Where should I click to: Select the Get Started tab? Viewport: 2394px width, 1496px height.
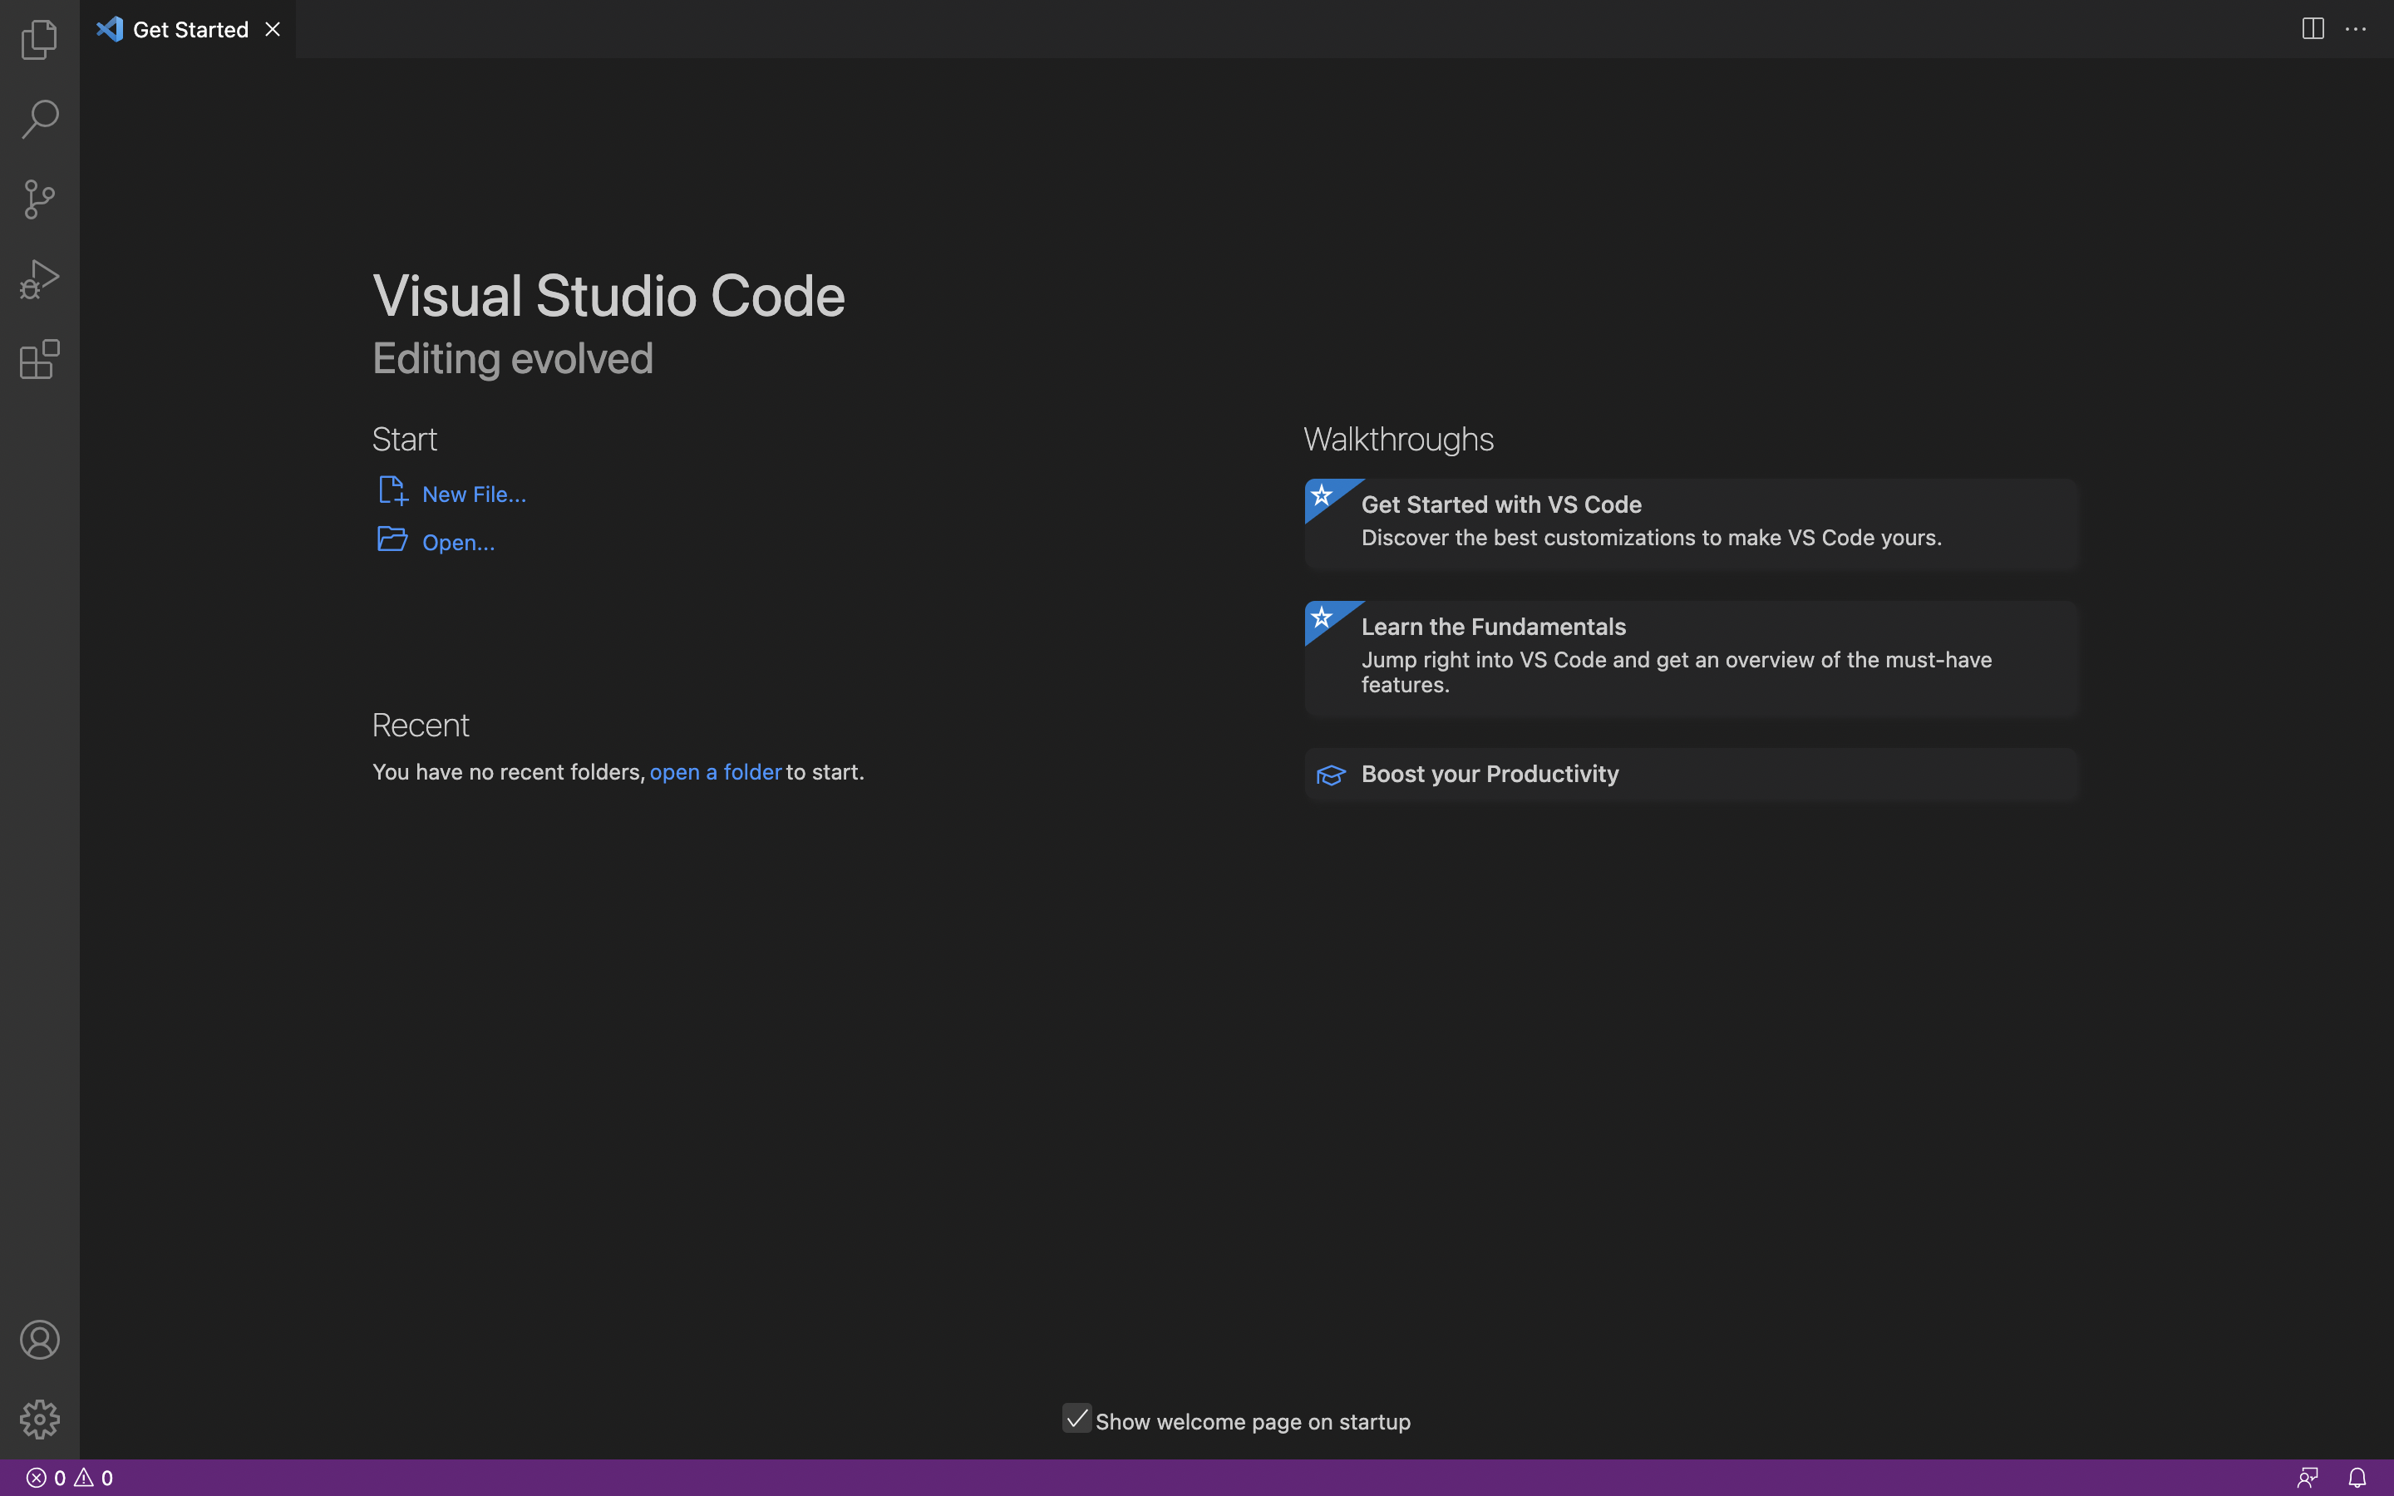190,30
